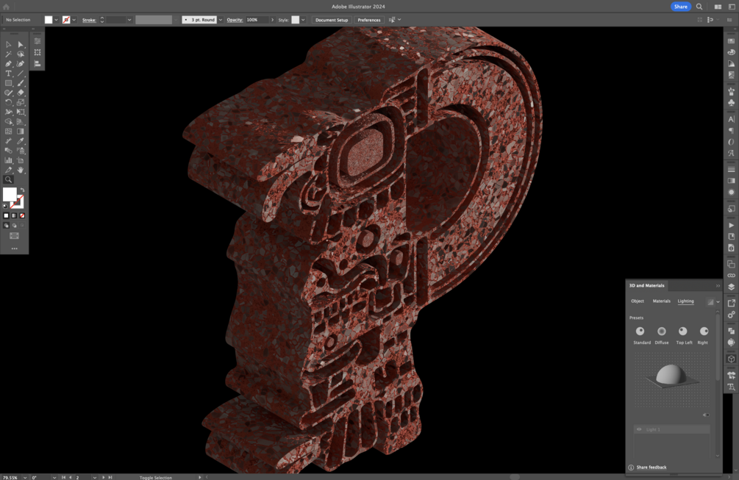Open the Asset Export panel dock icon
Image resolution: width=739 pixels, height=480 pixels.
tap(731, 304)
